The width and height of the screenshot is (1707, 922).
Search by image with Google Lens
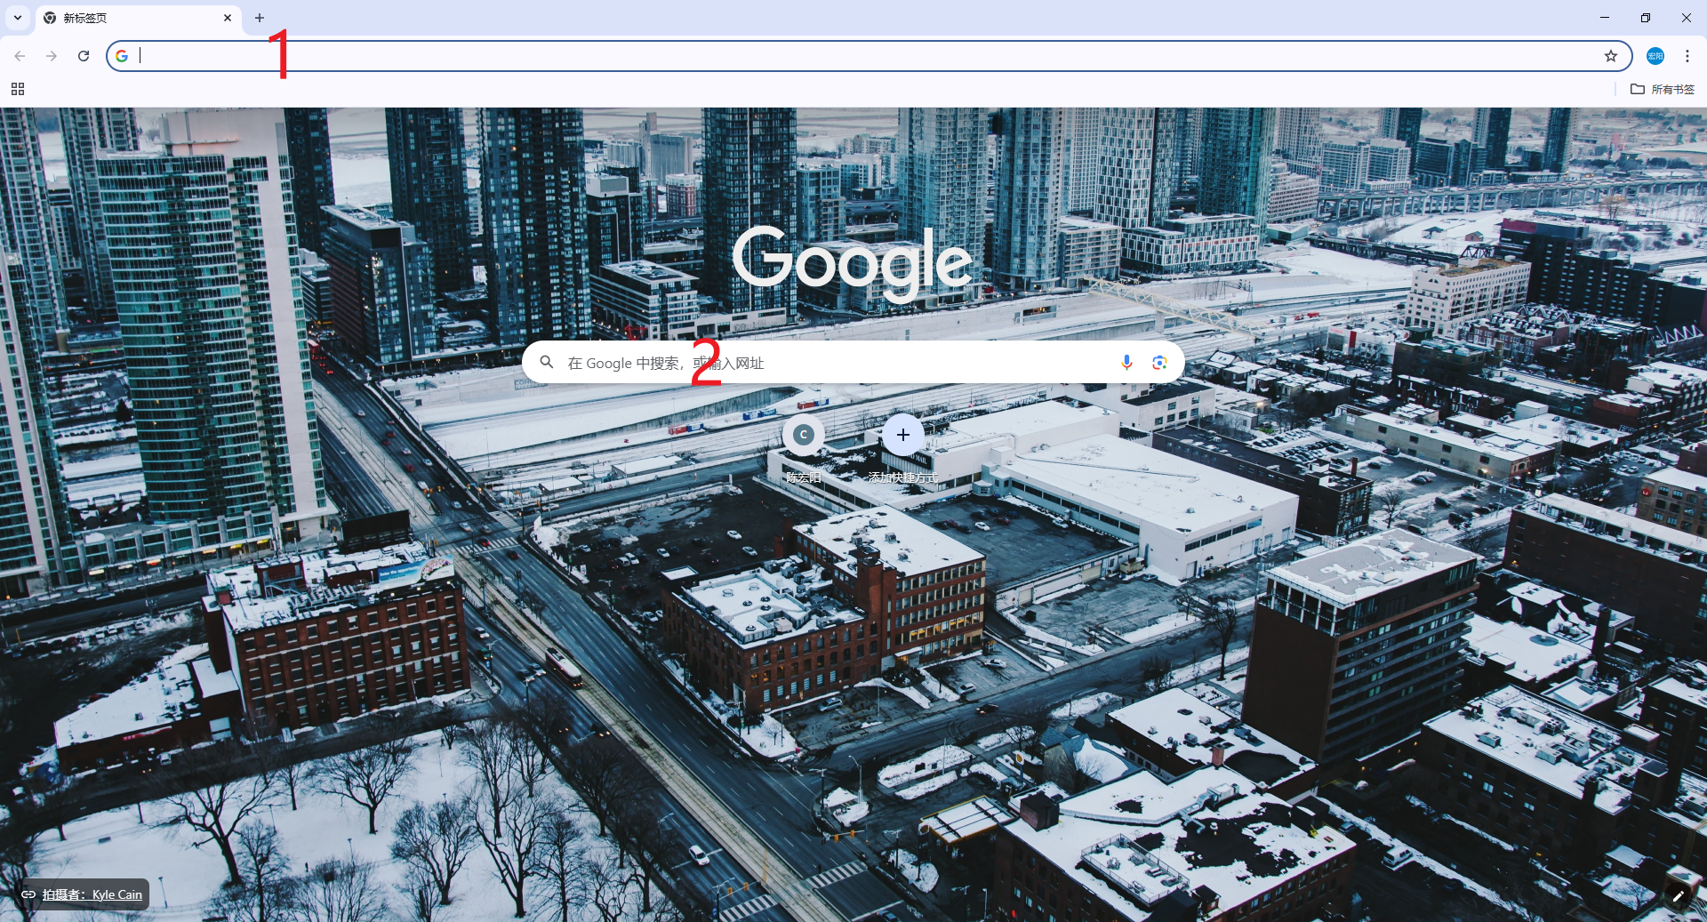(1159, 362)
